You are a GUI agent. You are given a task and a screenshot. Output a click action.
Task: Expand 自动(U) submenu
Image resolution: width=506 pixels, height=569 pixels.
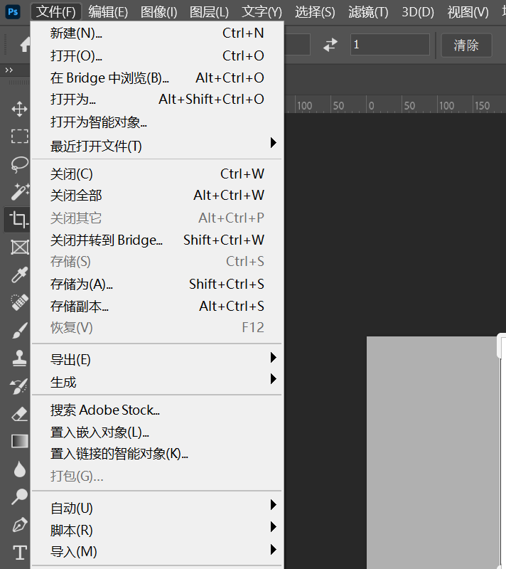(157, 508)
